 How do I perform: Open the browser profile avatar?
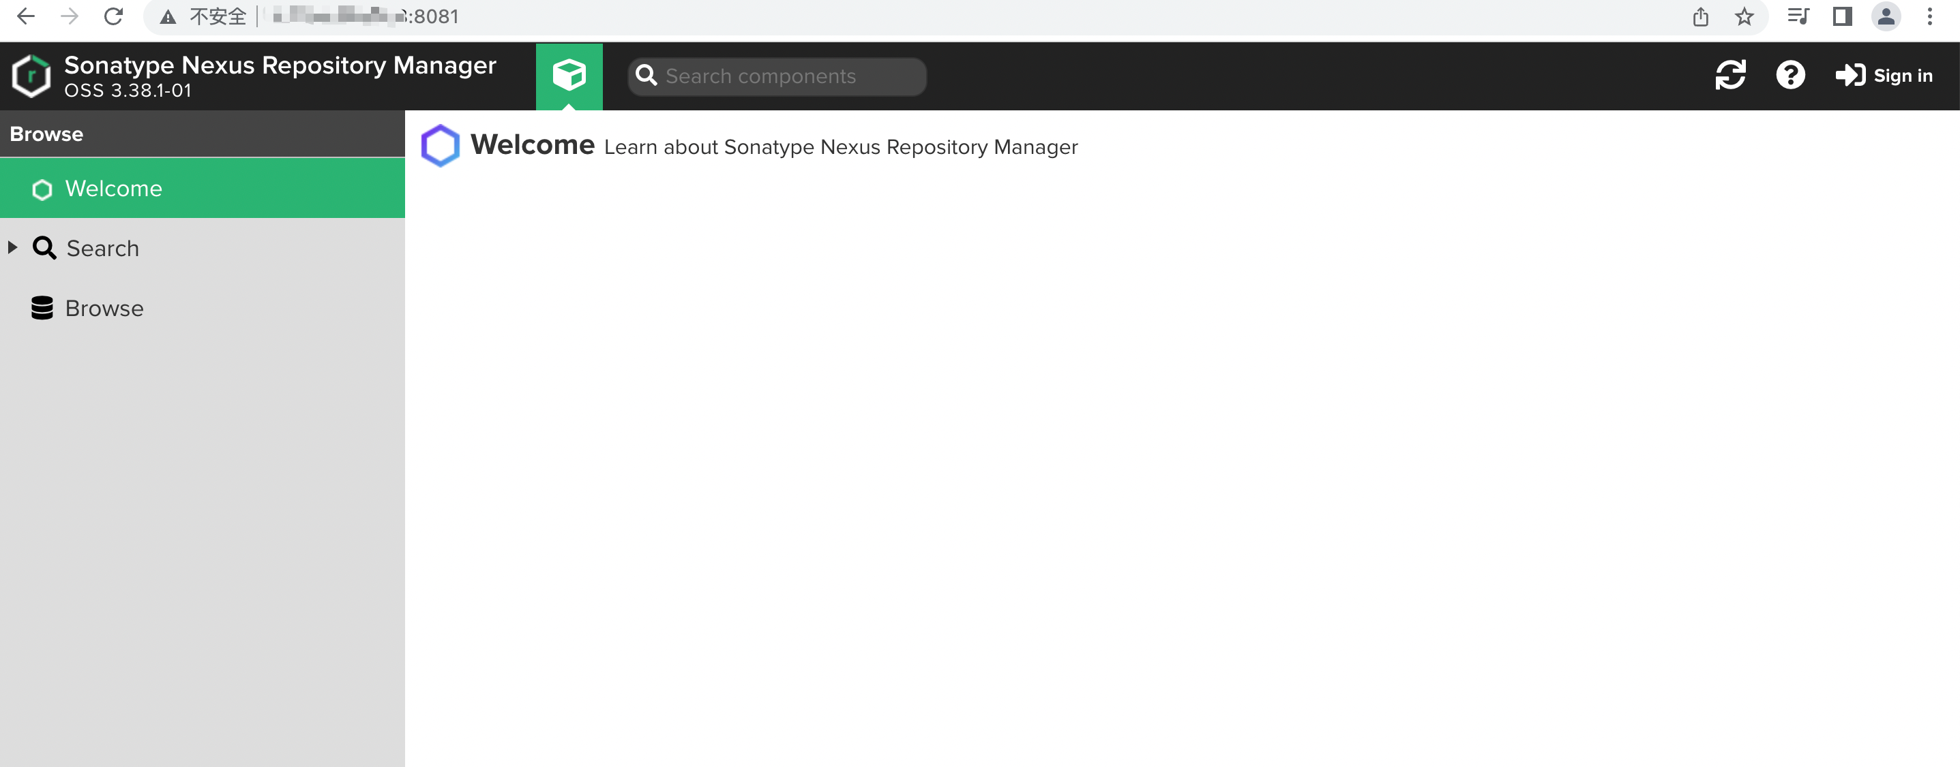click(1886, 17)
